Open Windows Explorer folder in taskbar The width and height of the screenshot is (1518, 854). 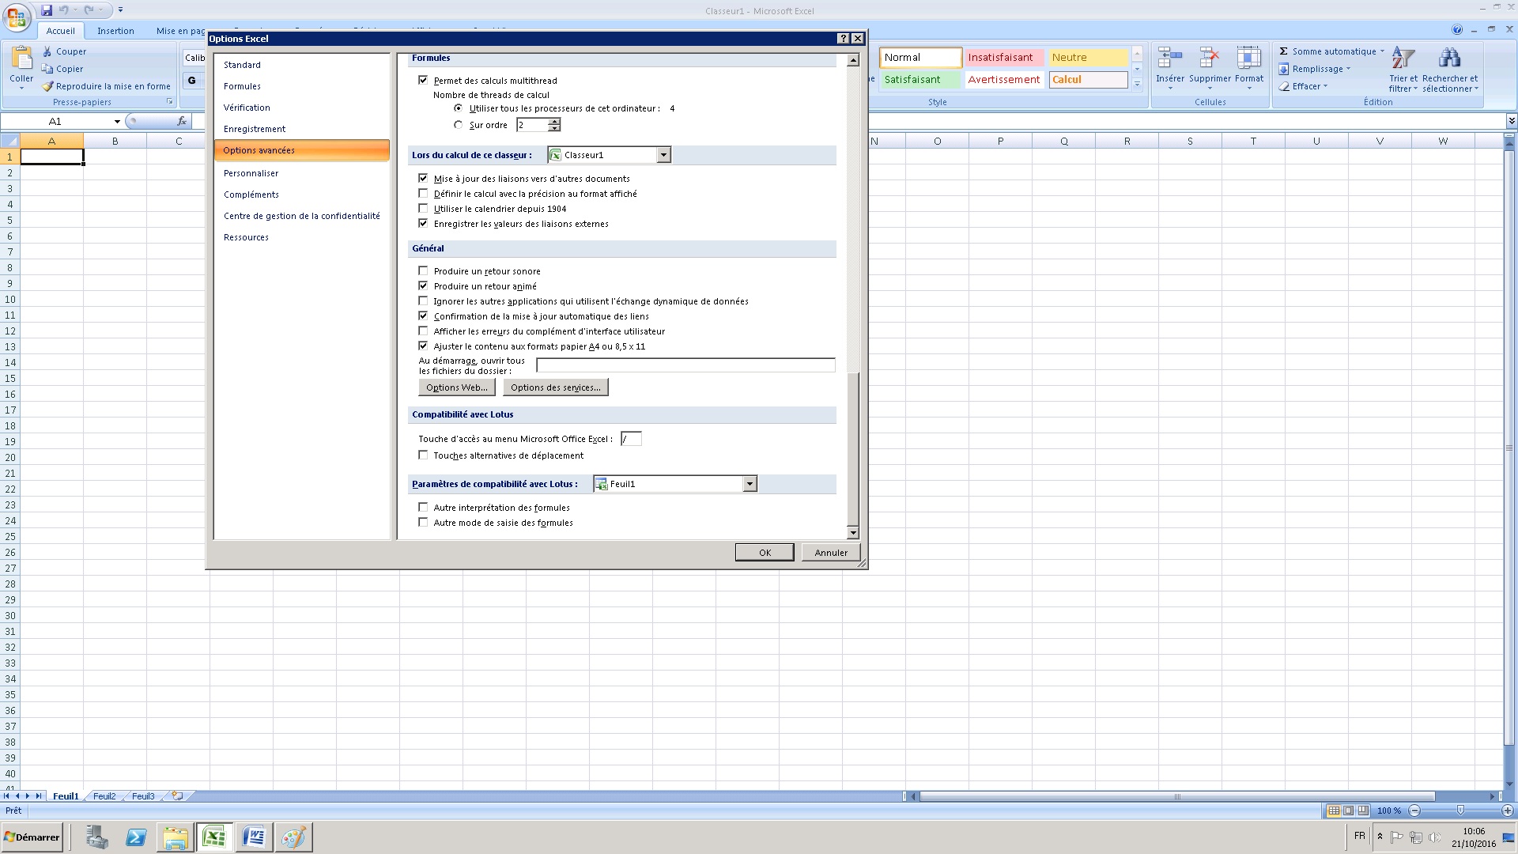click(x=176, y=837)
